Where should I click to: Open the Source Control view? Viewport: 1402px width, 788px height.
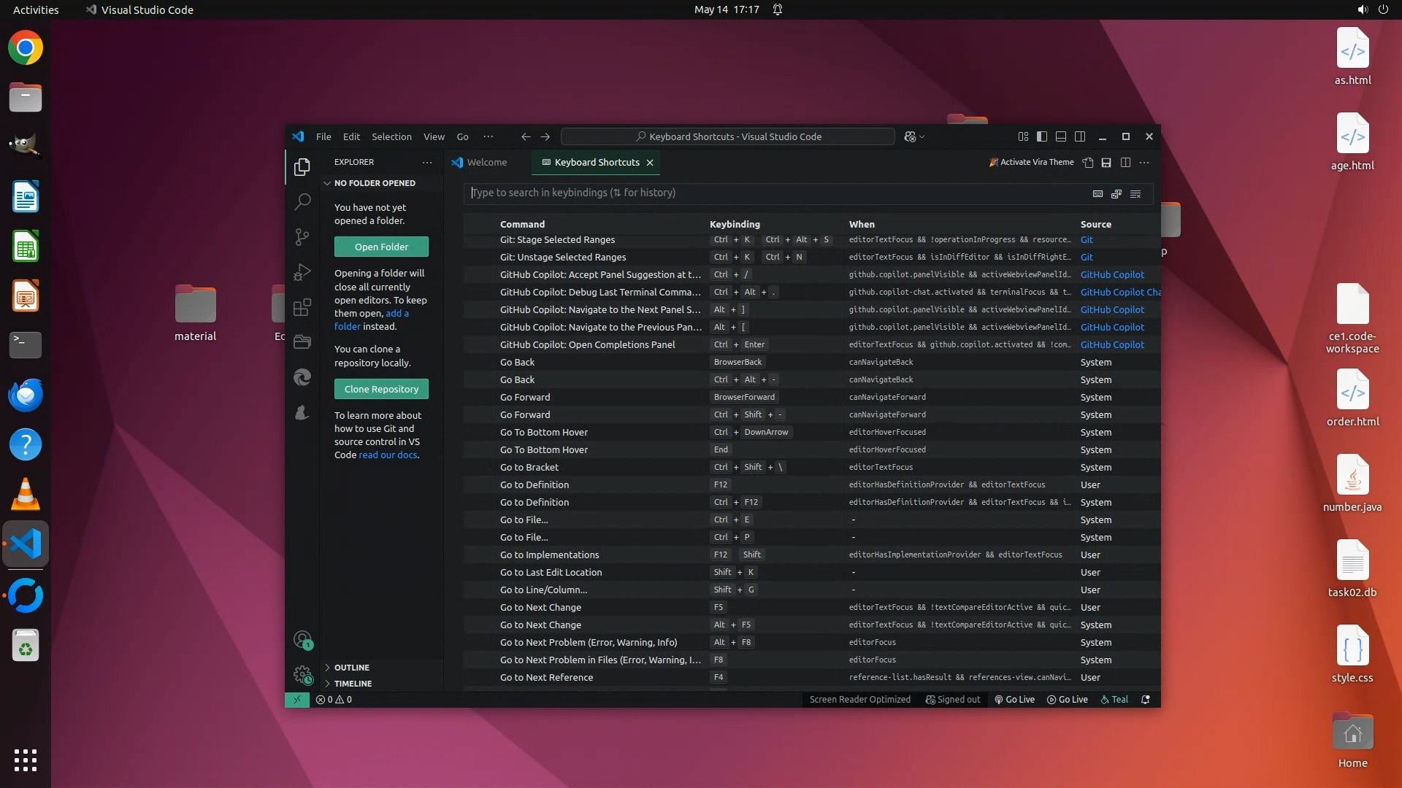click(302, 236)
